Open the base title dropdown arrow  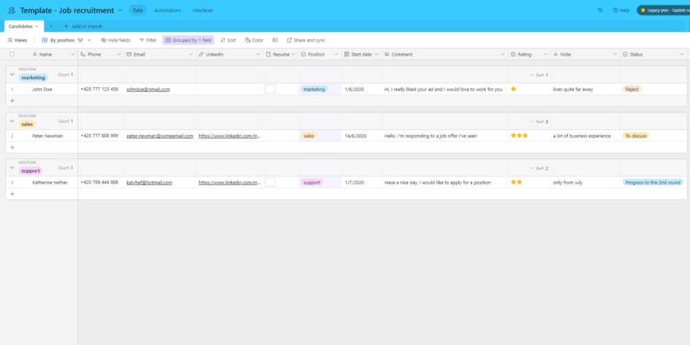(120, 10)
